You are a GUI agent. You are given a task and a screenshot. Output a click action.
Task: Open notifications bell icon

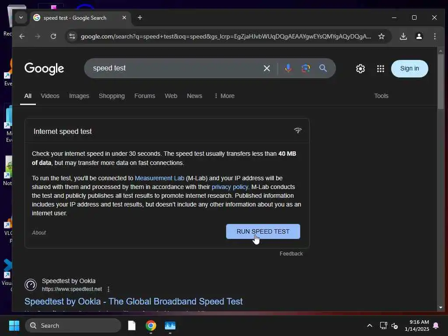(436, 325)
